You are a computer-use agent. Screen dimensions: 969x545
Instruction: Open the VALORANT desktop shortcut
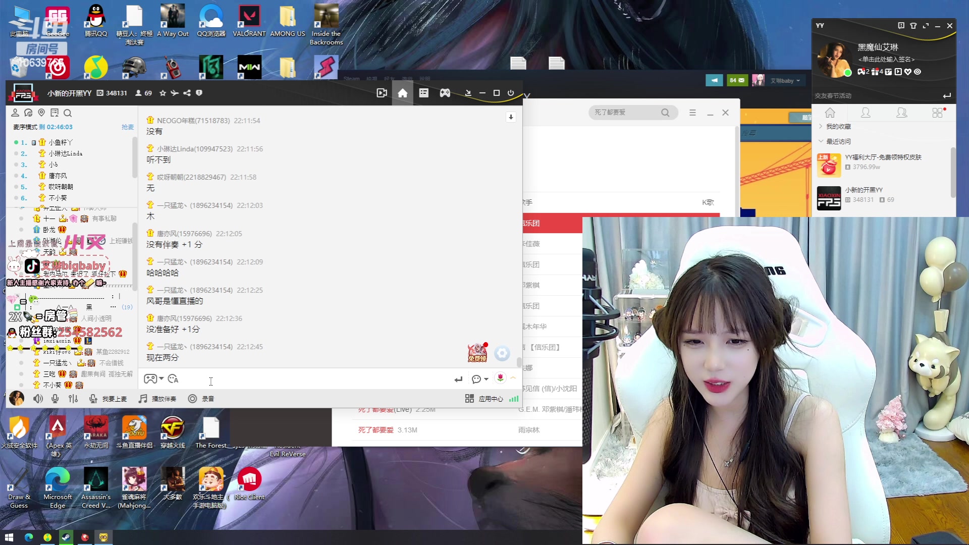pos(249,21)
